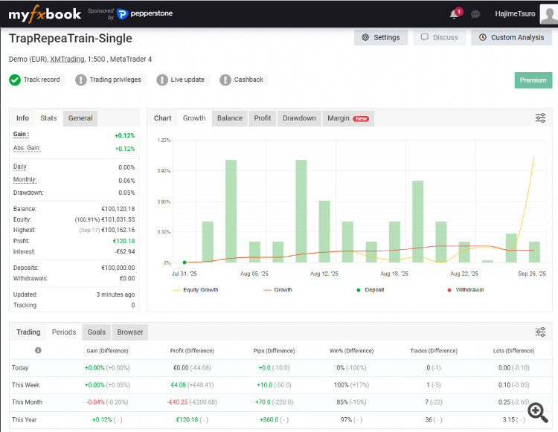Screen dimensions: 558x432
Task: Toggle Equity Growth legend series
Action: point(196,290)
